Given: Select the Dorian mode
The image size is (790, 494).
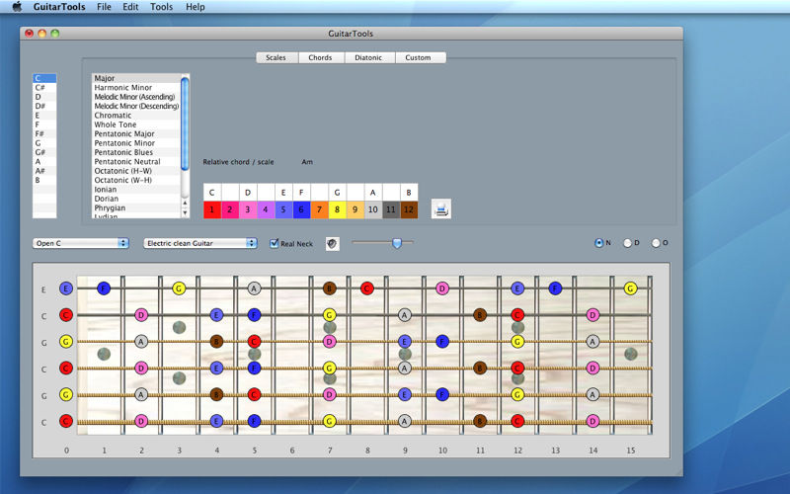Looking at the screenshot, I should pyautogui.click(x=136, y=199).
